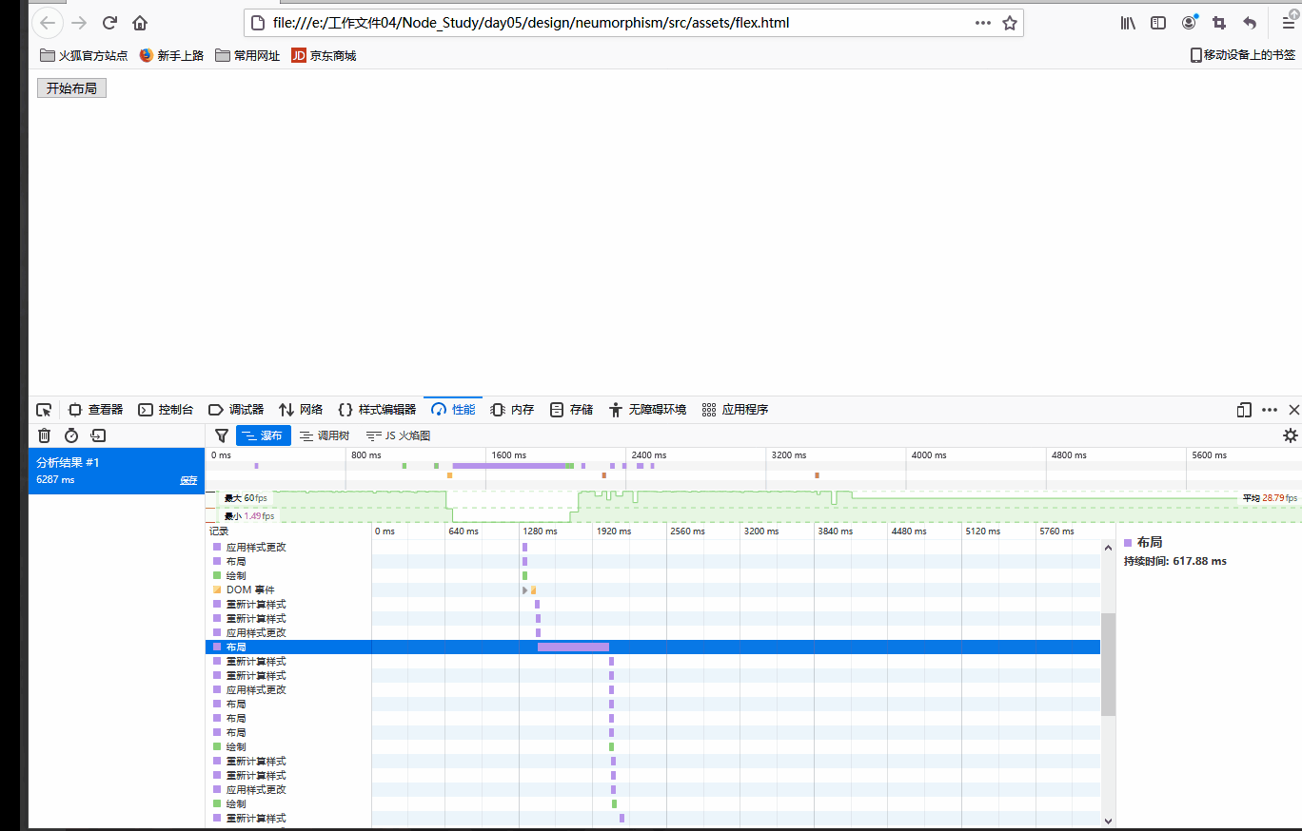
Task: Switch to 应用程序 application tab
Action: tap(735, 410)
